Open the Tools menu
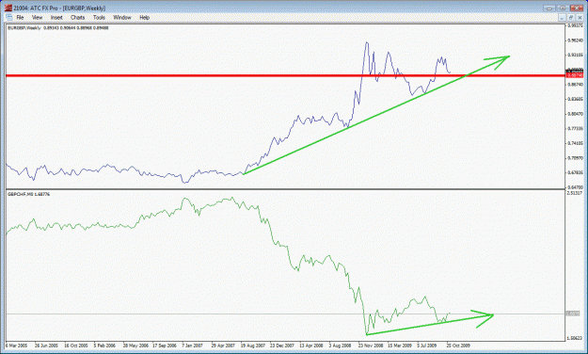 99,17
